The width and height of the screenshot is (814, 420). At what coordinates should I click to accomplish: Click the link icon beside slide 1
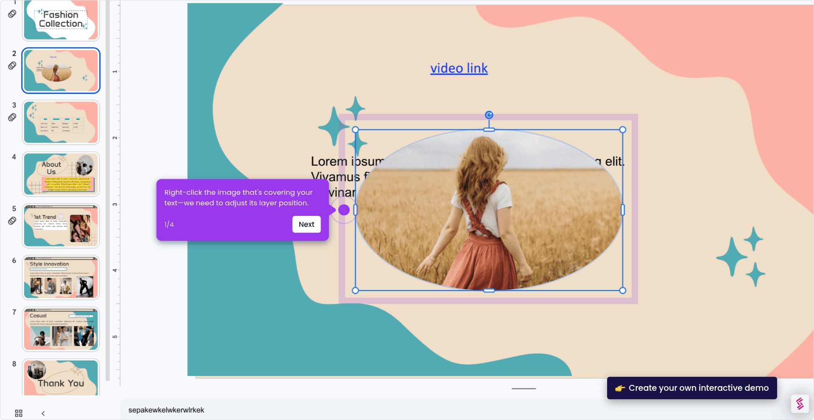(x=12, y=14)
